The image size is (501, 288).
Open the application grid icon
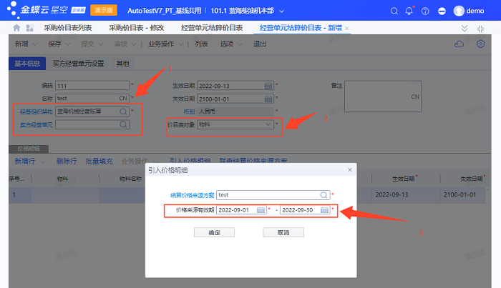click(30, 28)
